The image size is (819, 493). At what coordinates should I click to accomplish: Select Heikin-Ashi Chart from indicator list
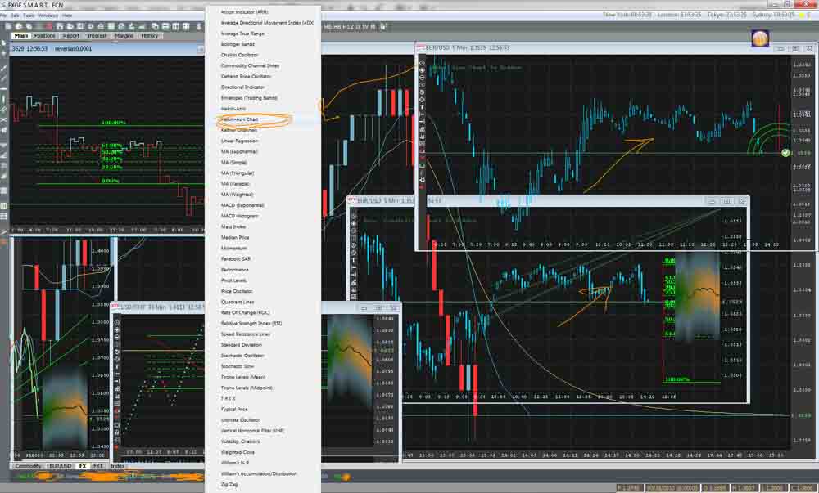coord(242,119)
